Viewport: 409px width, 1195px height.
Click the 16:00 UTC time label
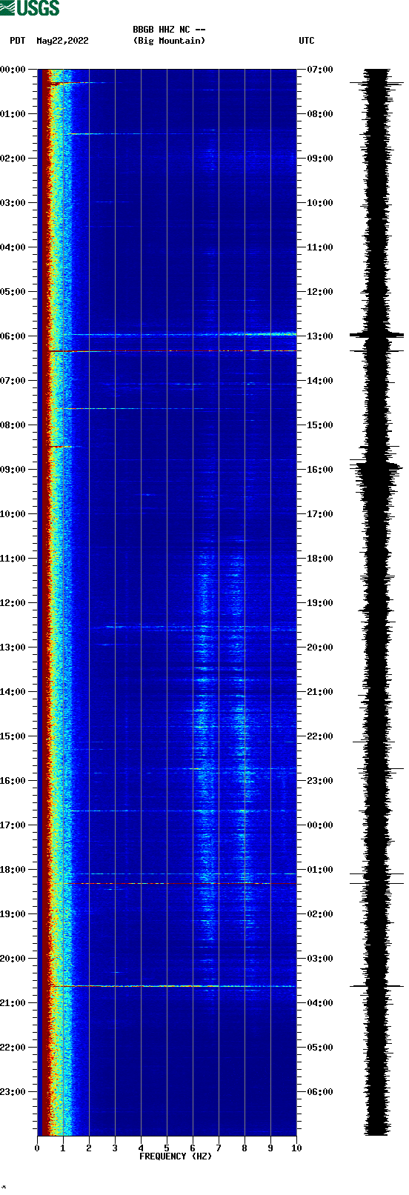pos(320,470)
